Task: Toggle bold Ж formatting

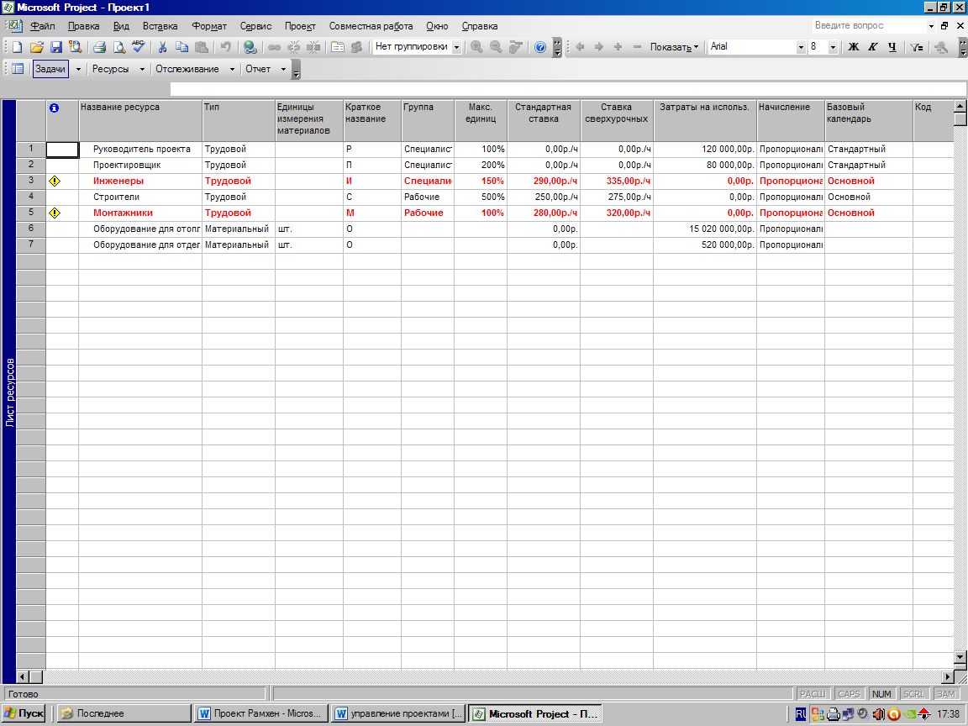Action: [x=853, y=47]
